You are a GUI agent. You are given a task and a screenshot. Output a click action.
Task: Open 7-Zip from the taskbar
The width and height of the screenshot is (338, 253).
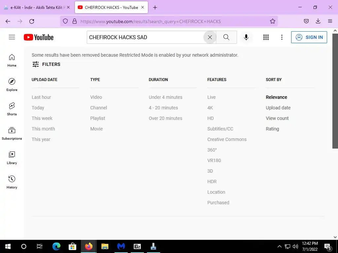(137, 246)
